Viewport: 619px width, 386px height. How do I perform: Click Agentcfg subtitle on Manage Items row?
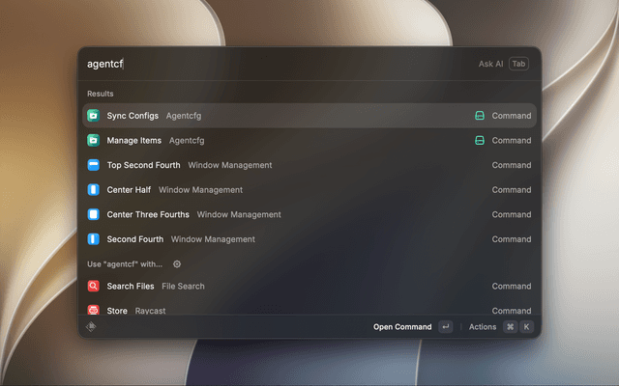pos(187,141)
